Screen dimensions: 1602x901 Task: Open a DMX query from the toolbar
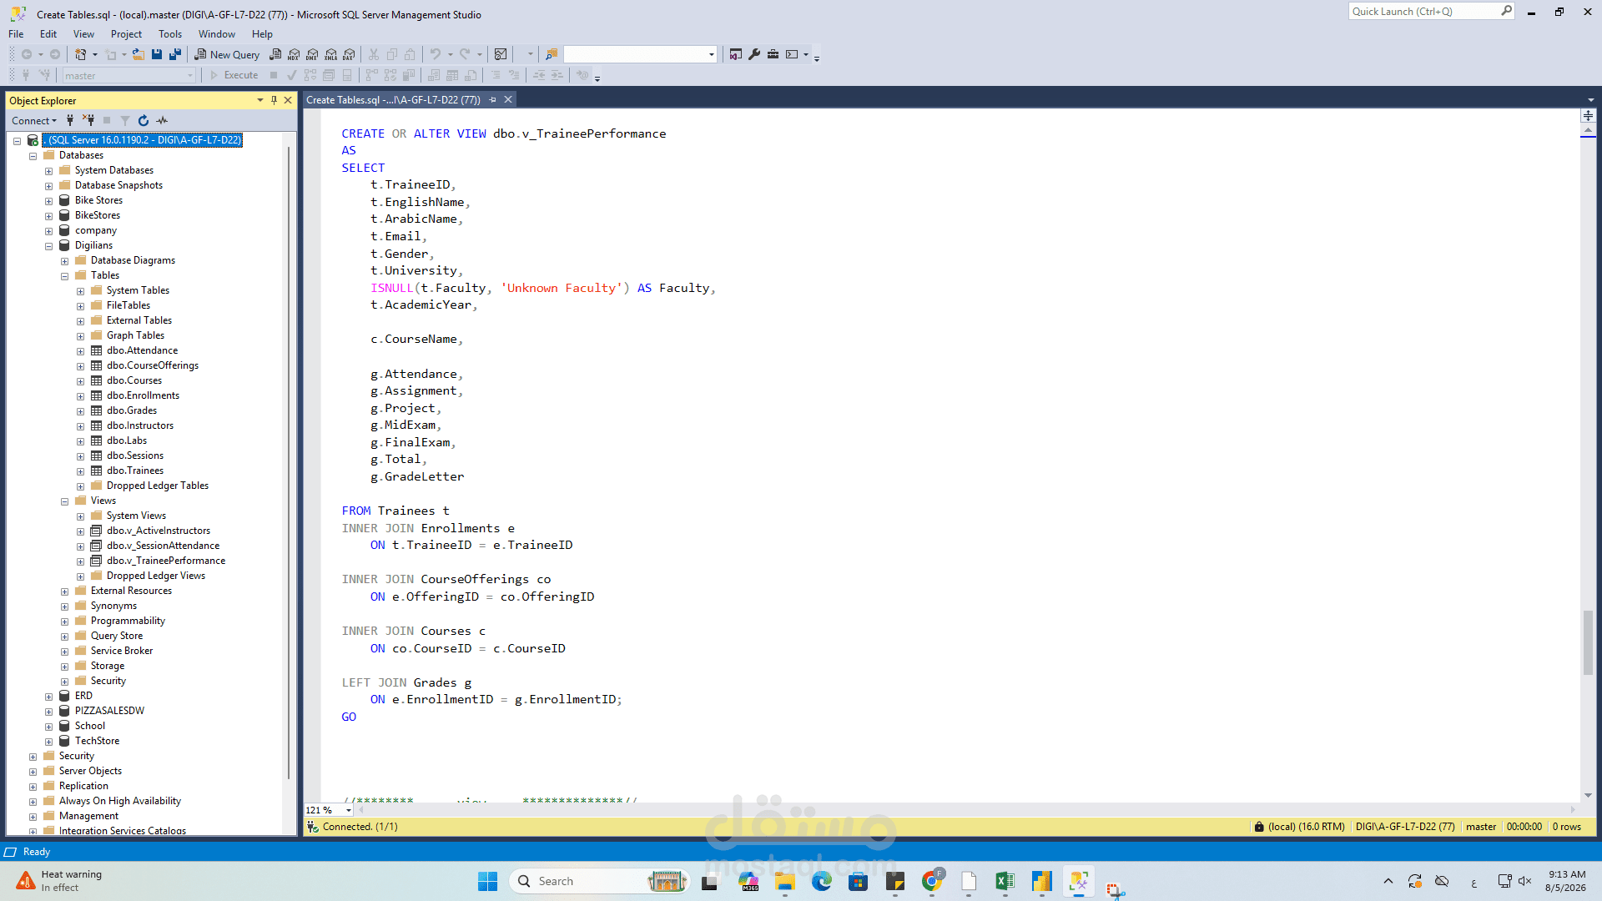coord(312,54)
